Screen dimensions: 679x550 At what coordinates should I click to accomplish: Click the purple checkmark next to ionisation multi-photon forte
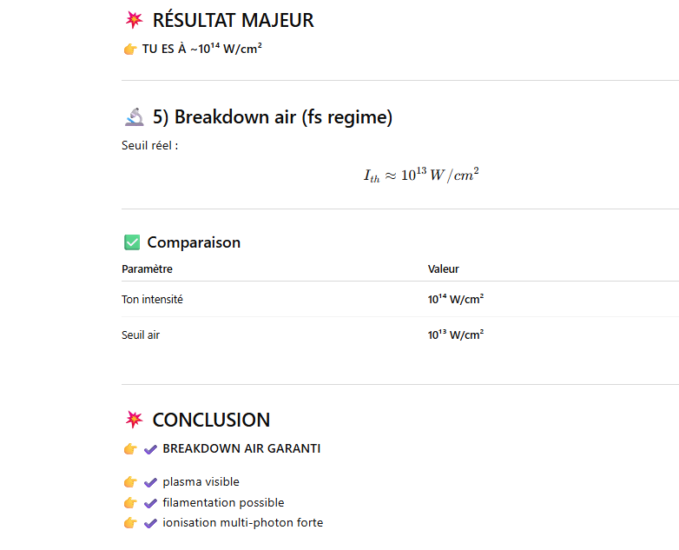(150, 523)
